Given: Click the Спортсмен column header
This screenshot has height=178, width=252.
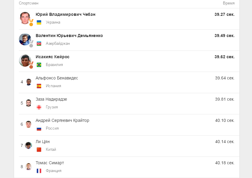Looking at the screenshot, I should 28,3.
